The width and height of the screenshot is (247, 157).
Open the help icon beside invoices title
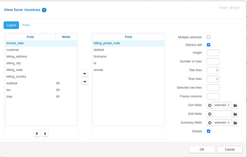click(44, 10)
